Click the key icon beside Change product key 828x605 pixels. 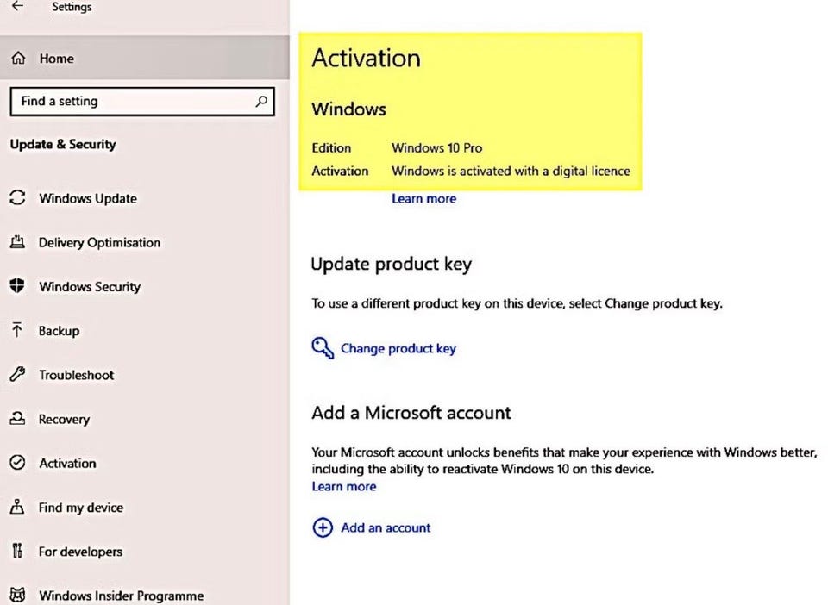(x=322, y=348)
